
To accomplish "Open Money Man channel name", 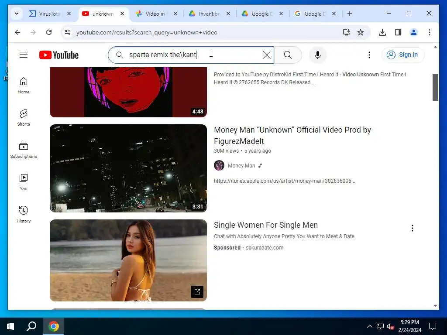I will pos(241,165).
